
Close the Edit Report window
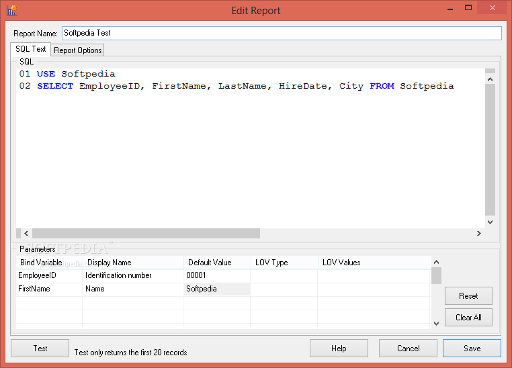[492, 8]
